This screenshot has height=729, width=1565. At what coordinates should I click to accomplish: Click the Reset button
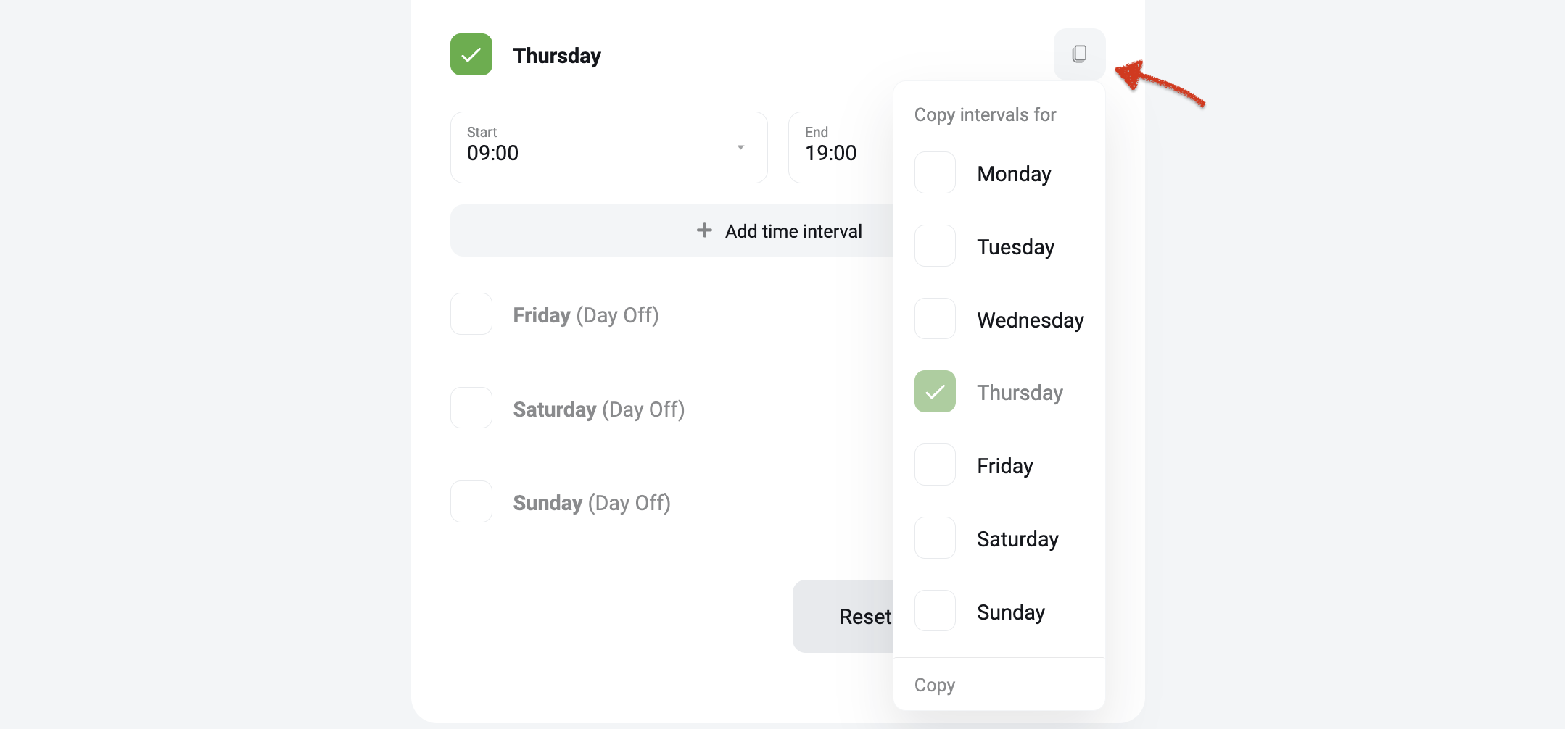point(843,616)
